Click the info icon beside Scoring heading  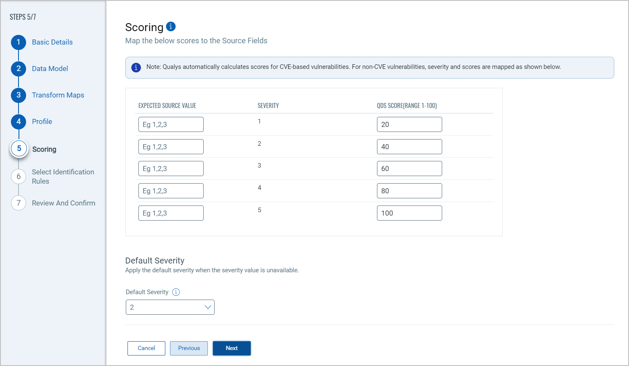(x=171, y=26)
